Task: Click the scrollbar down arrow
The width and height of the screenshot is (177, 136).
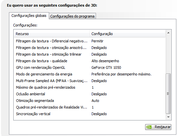Action: tap(168, 117)
